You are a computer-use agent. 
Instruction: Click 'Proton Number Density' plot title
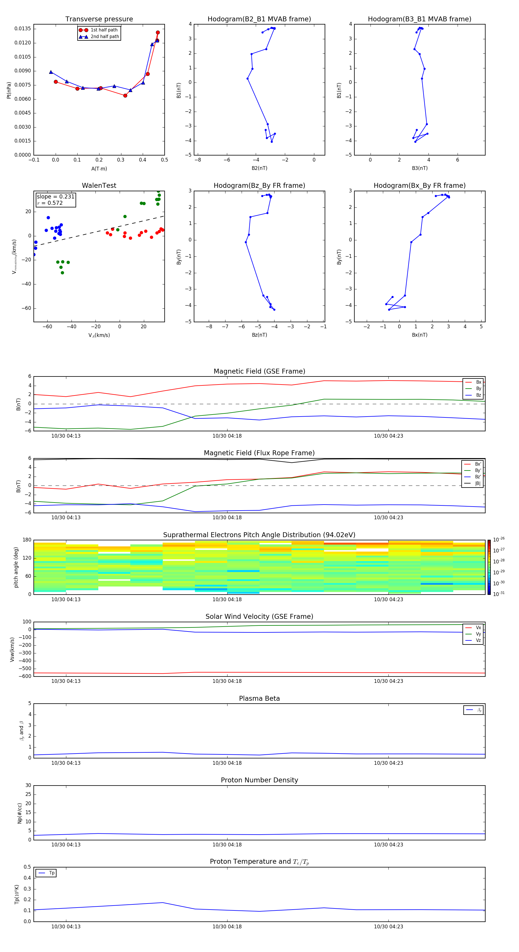(x=259, y=780)
